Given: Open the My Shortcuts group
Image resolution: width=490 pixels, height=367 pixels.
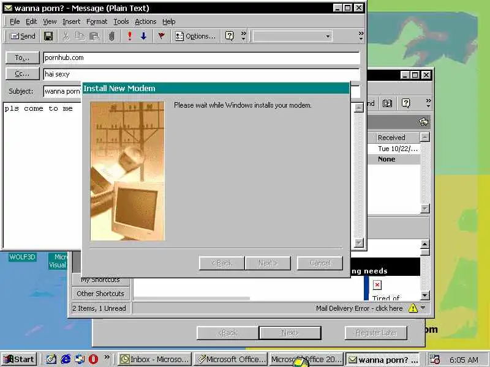Looking at the screenshot, I should click(x=100, y=280).
